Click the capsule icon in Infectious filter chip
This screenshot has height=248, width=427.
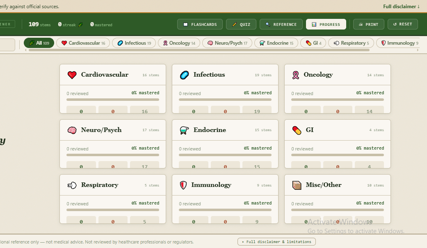click(120, 43)
